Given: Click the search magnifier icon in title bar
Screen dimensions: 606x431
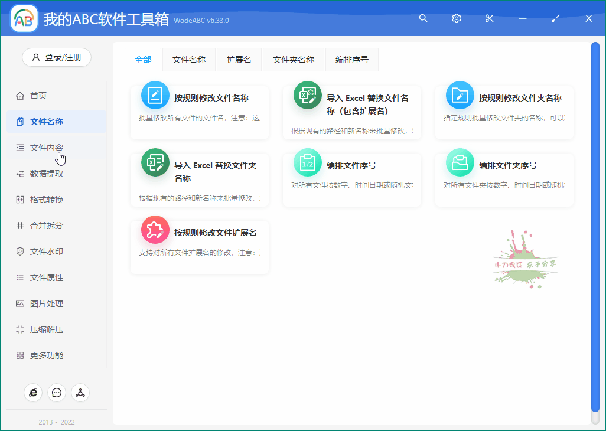Looking at the screenshot, I should point(423,18).
